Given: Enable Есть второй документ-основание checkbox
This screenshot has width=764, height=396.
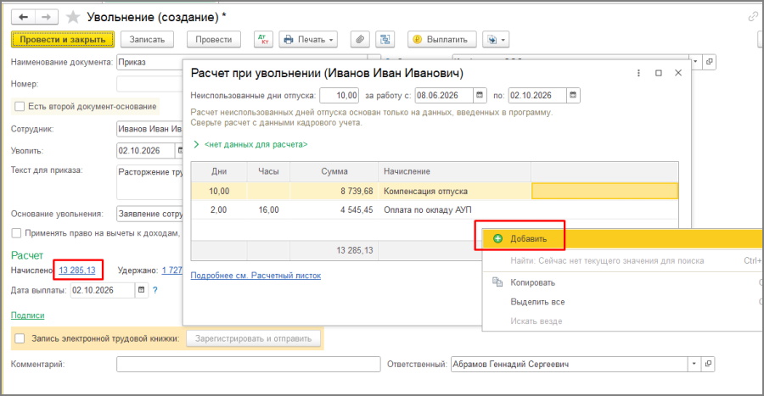Looking at the screenshot, I should click(x=20, y=106).
